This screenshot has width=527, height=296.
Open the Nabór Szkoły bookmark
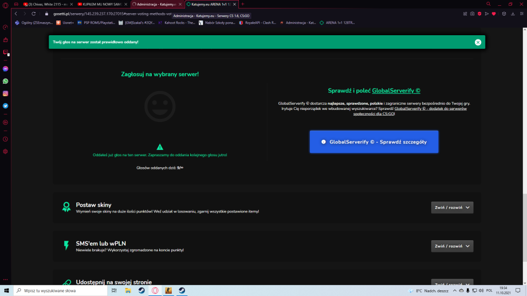coord(217,23)
